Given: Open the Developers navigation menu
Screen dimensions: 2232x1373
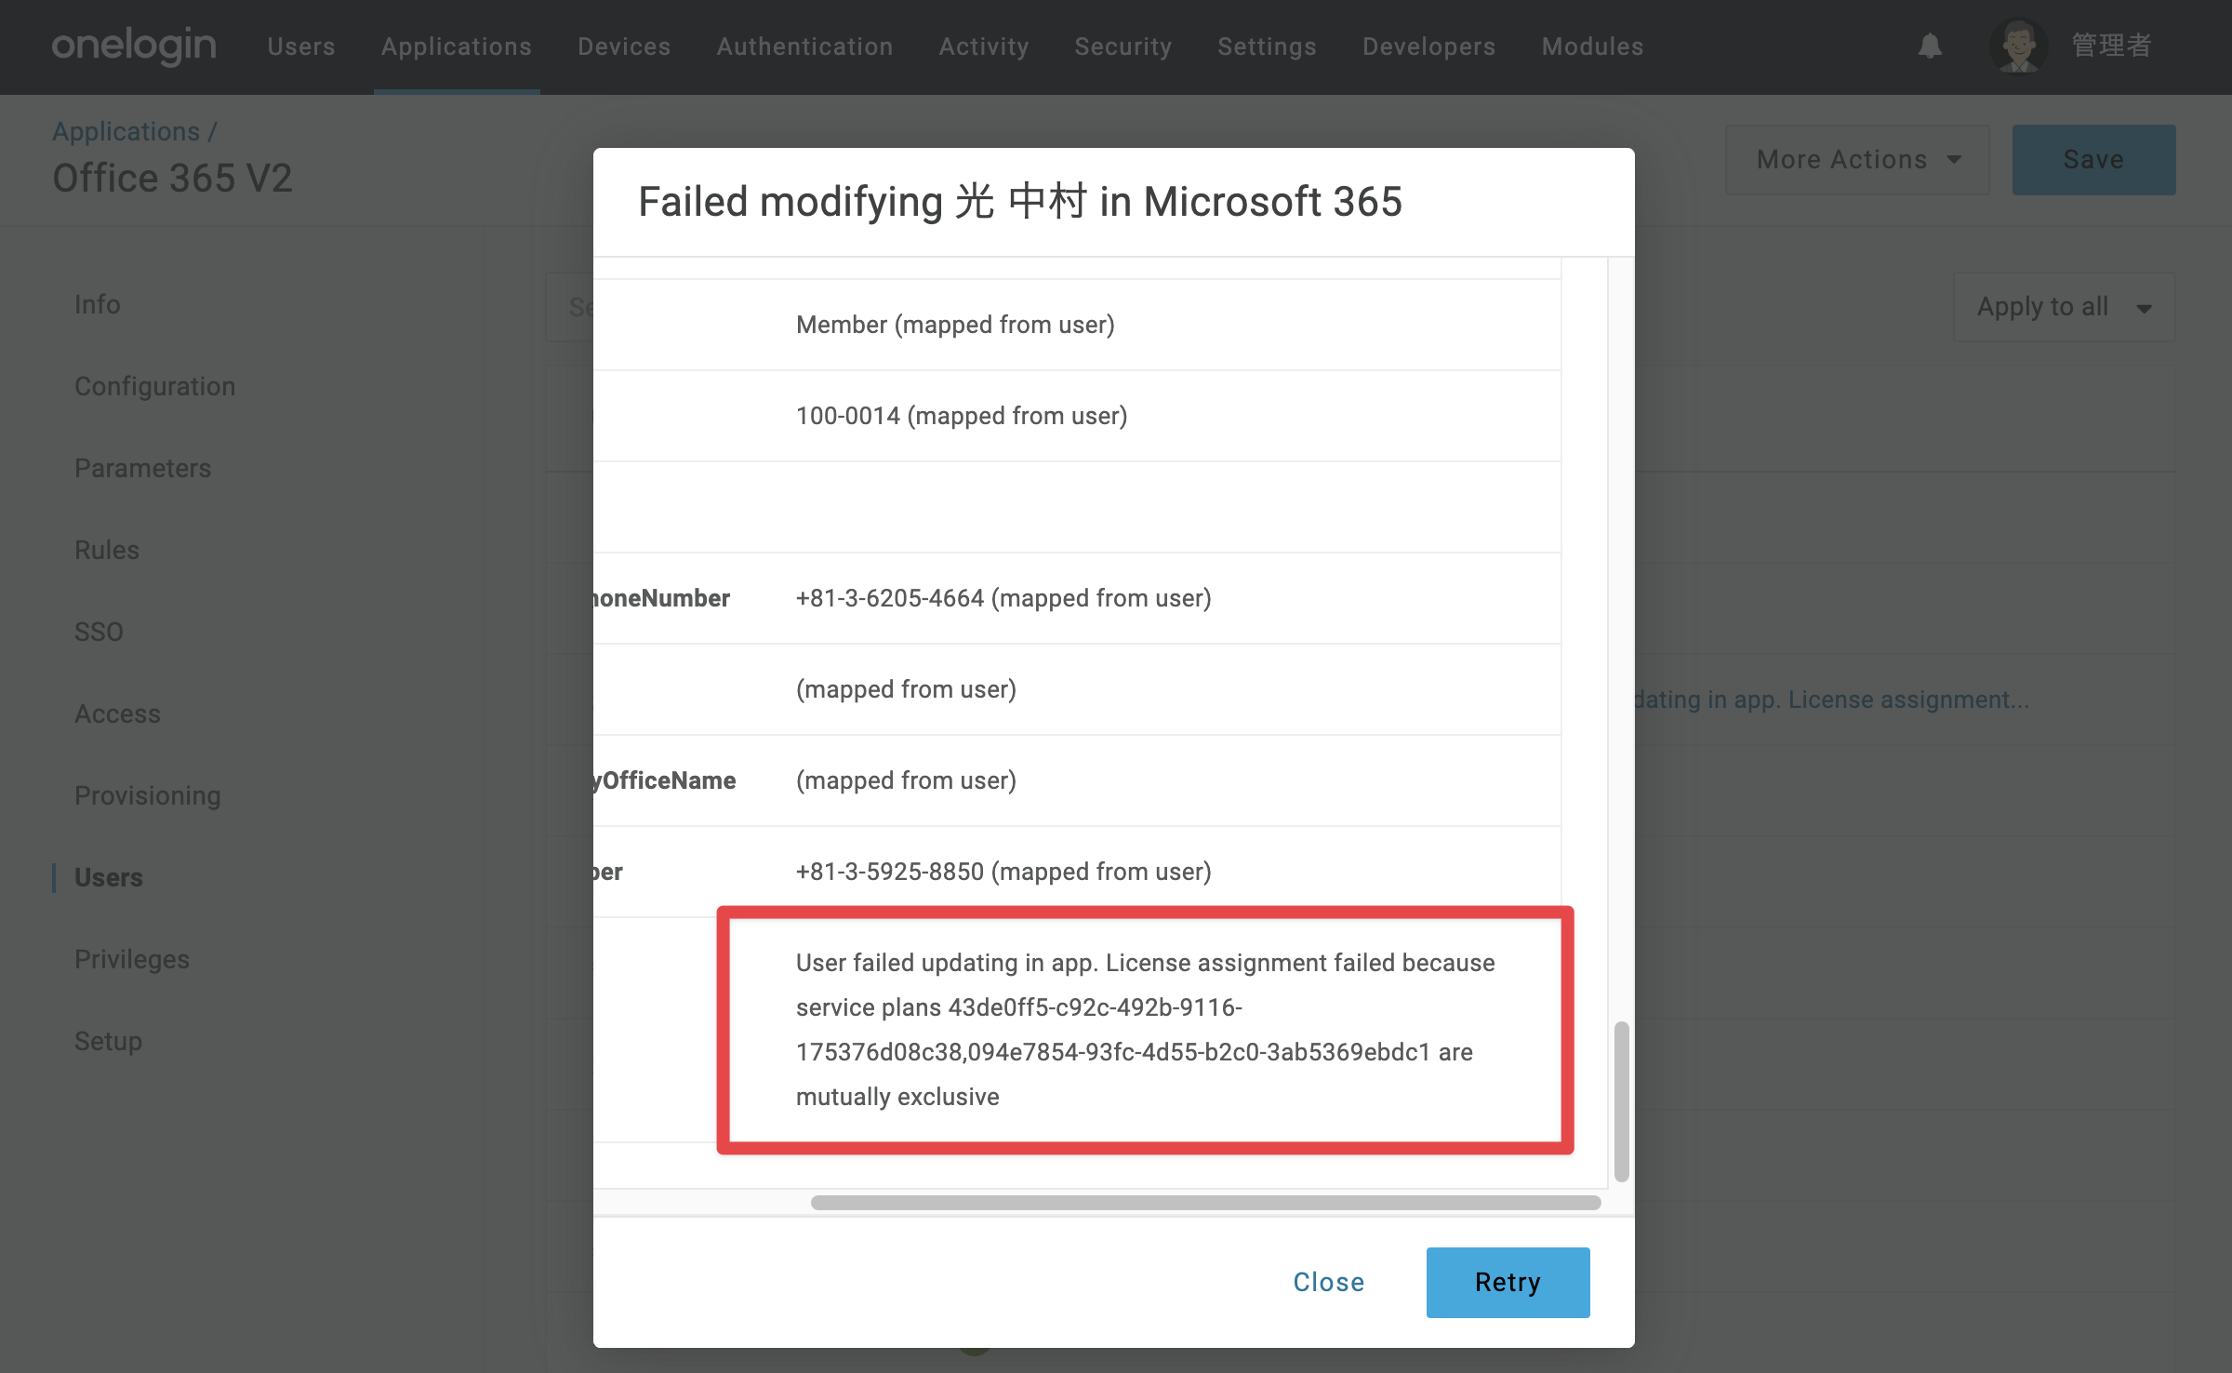Looking at the screenshot, I should pyautogui.click(x=1429, y=47).
